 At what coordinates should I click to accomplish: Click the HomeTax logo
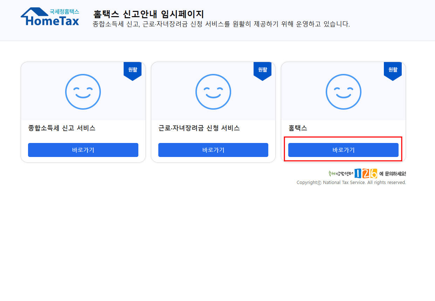(50, 17)
